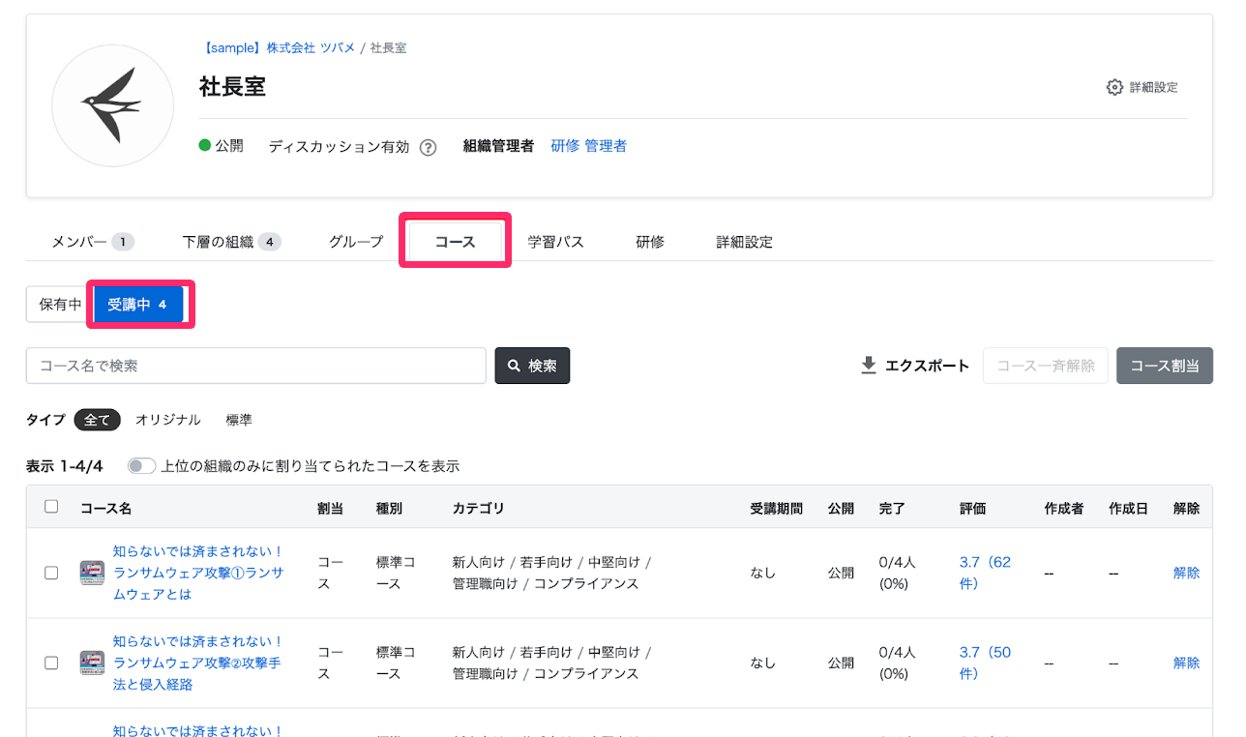Open the グループ tab
Image resolution: width=1246 pixels, height=737 pixels.
(356, 242)
